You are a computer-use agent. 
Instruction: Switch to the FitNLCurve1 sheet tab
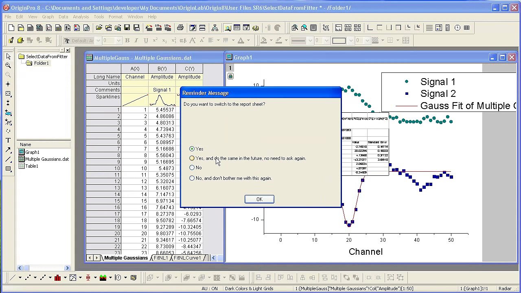pyautogui.click(x=187, y=258)
